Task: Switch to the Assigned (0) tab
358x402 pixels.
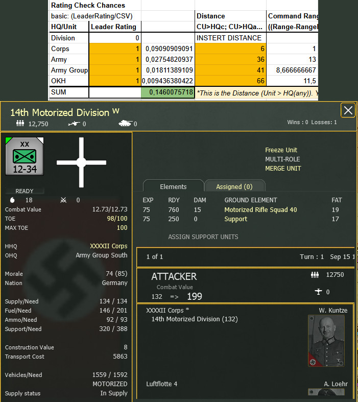Action: coord(234,186)
